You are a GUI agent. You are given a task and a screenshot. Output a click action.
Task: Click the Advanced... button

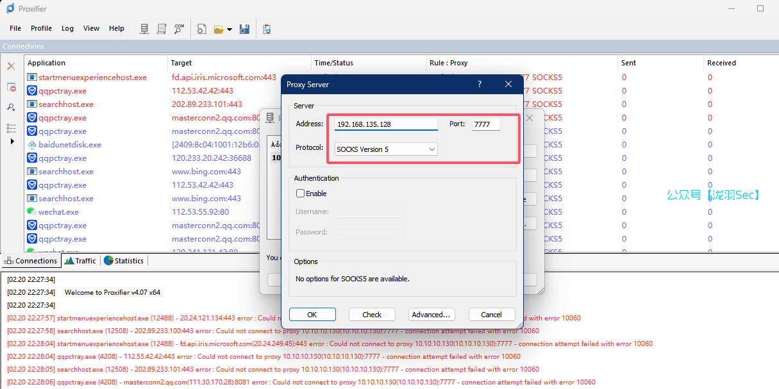click(x=431, y=315)
